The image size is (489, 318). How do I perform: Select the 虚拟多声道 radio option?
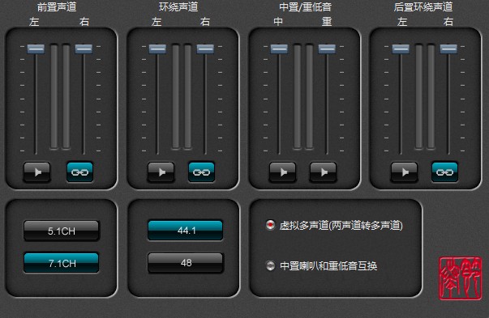coord(270,225)
